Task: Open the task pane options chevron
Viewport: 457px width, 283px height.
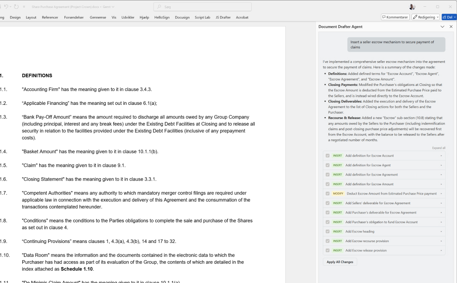Action: (442, 27)
